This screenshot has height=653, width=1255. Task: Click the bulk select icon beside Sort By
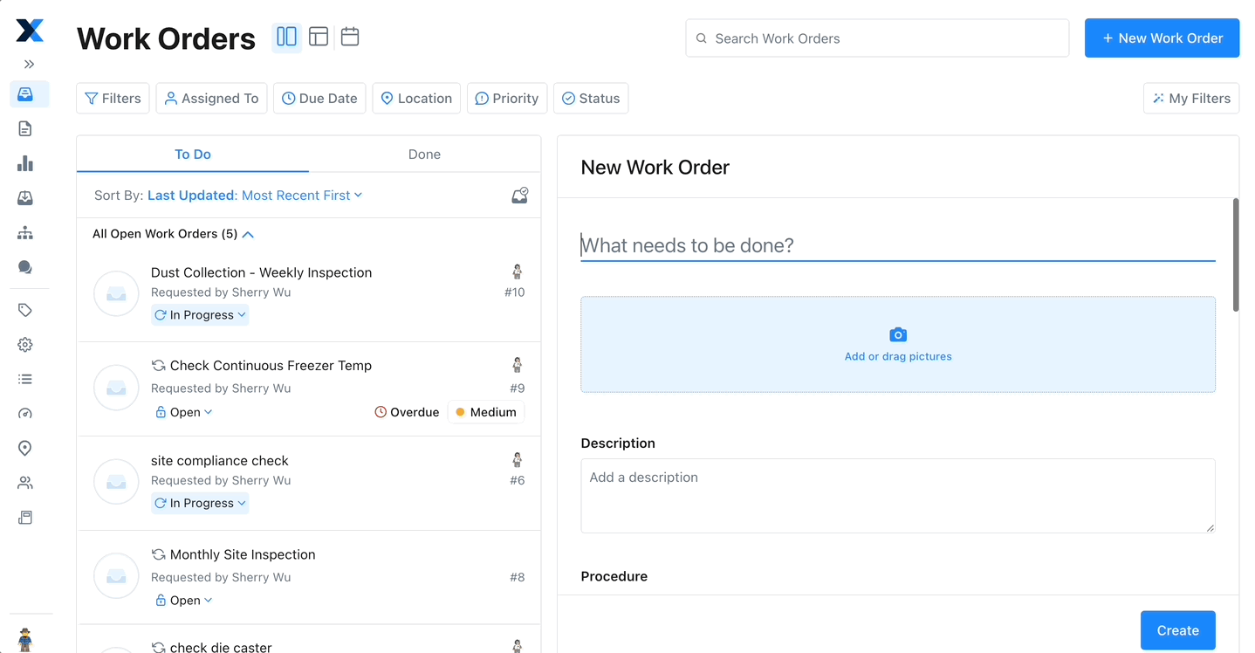point(520,196)
